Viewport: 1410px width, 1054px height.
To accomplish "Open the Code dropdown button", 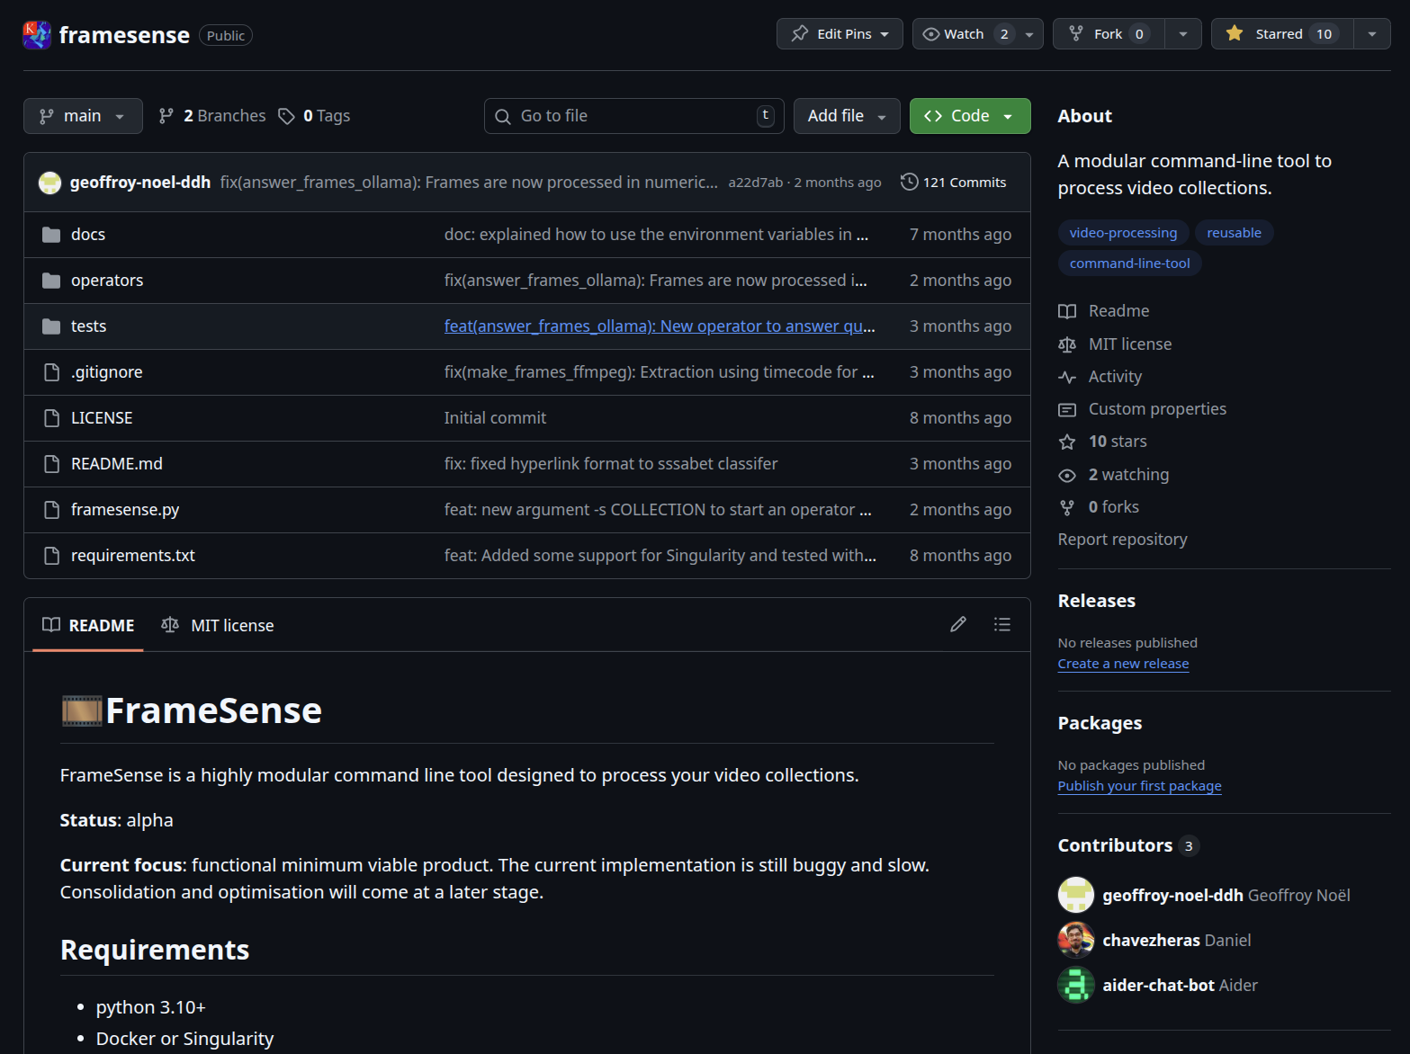I will point(969,116).
